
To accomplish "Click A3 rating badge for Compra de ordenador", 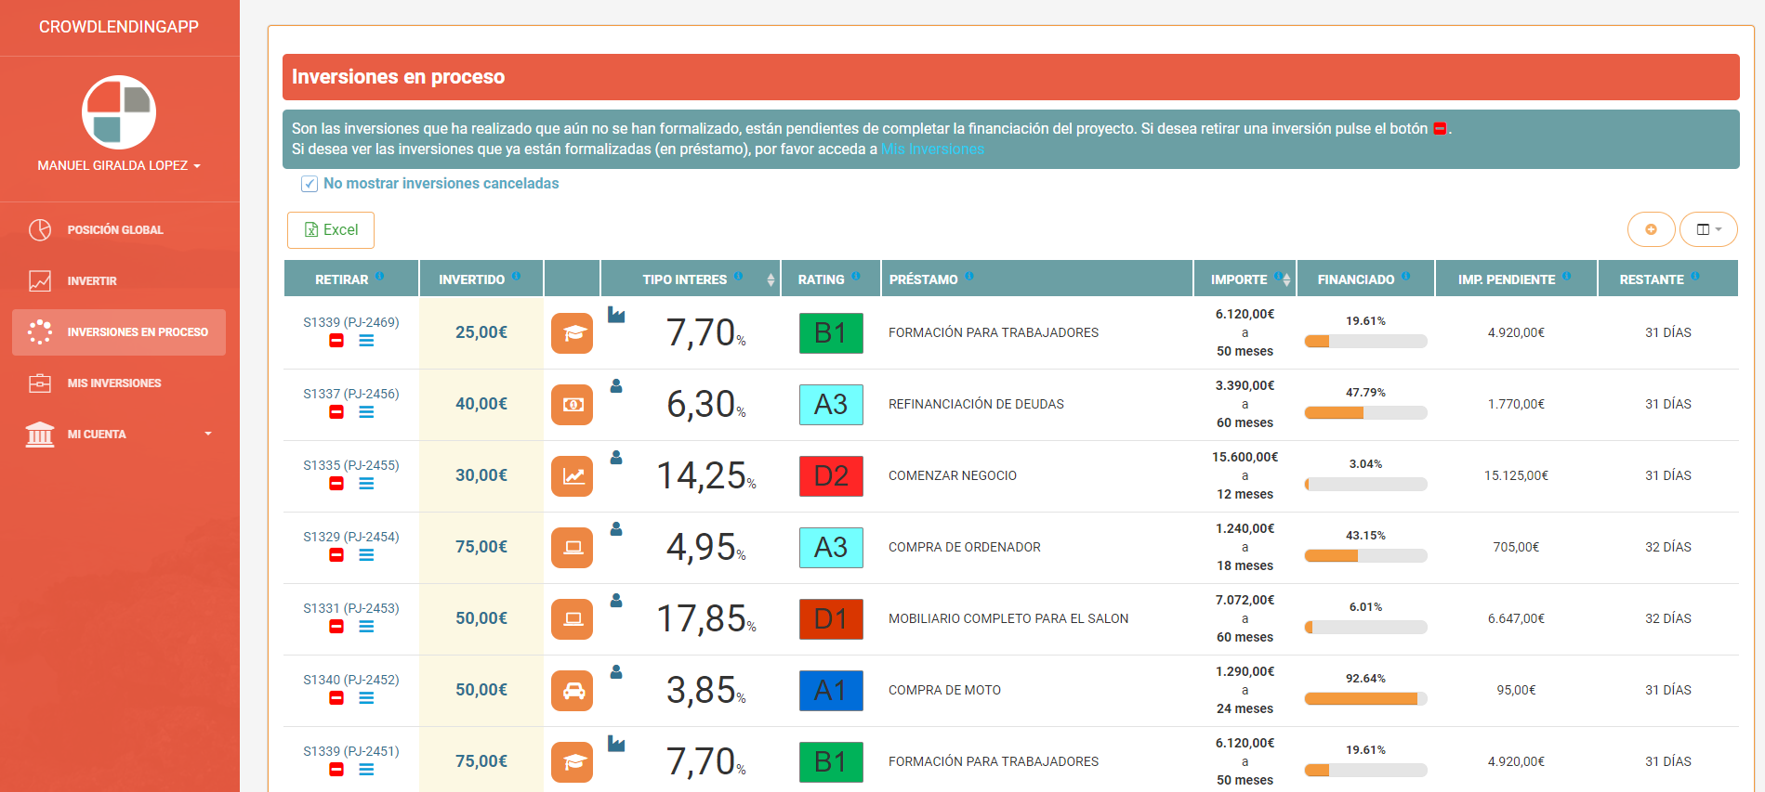I will [x=831, y=548].
